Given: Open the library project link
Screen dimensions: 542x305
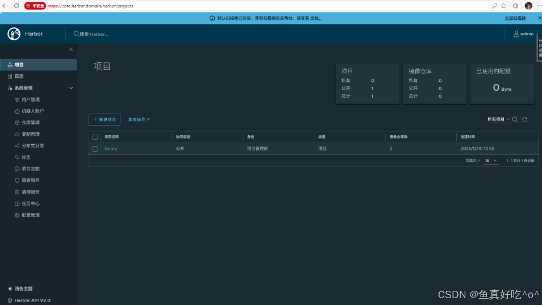Looking at the screenshot, I should point(111,149).
